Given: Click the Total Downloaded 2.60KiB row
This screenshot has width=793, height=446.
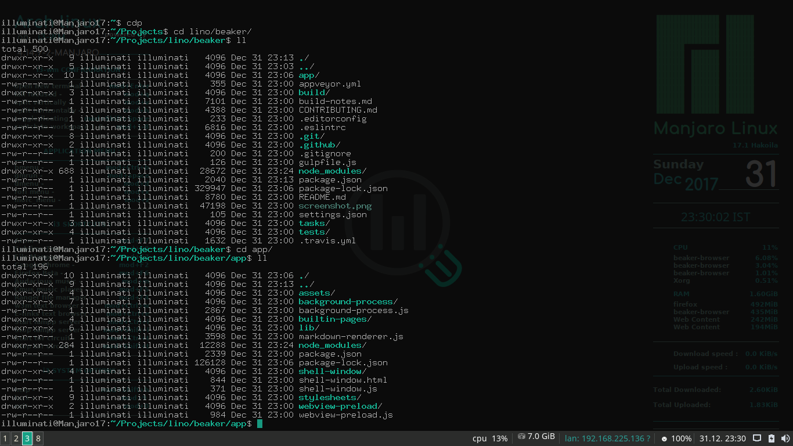Looking at the screenshot, I should point(716,390).
